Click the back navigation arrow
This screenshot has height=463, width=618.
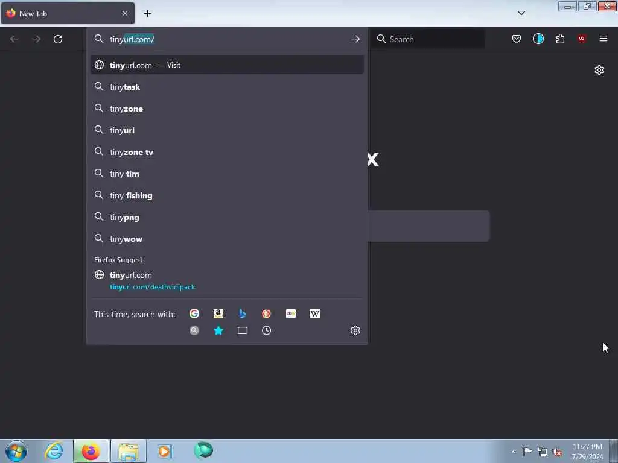14,39
